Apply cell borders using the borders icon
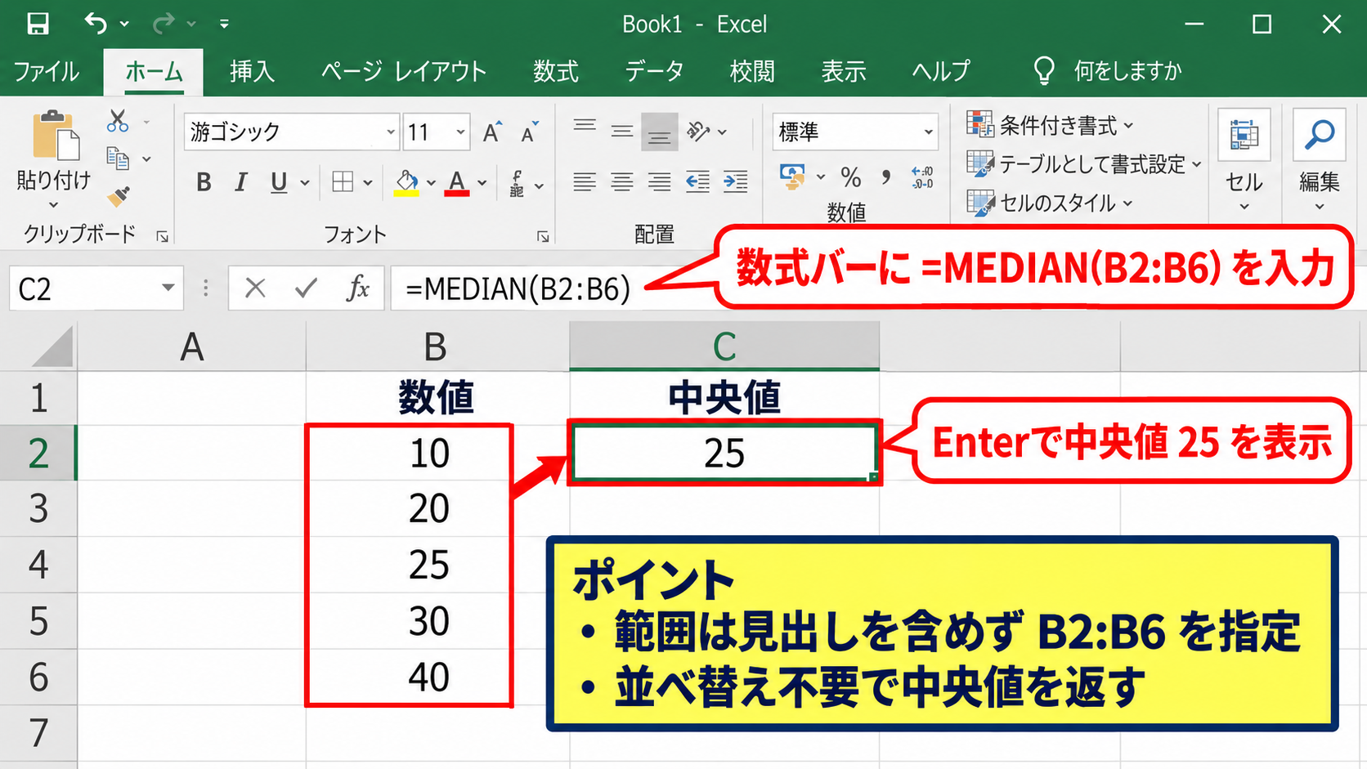This screenshot has width=1367, height=769. point(343,181)
